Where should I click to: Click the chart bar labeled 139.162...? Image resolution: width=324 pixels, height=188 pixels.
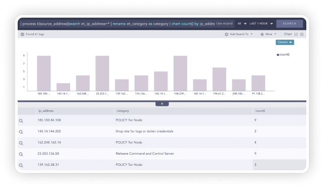pyautogui.click(x=122, y=85)
